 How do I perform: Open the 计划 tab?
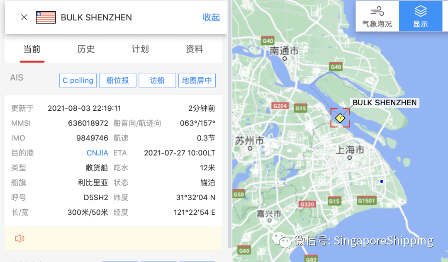coord(140,49)
